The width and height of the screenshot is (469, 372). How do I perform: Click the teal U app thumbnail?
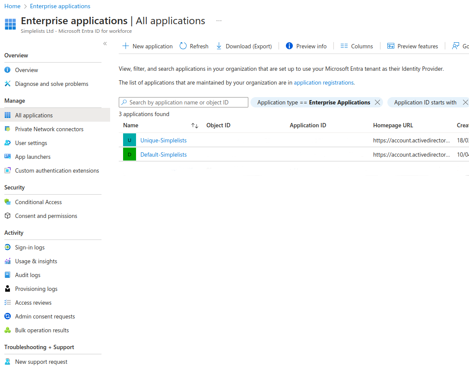pos(130,140)
